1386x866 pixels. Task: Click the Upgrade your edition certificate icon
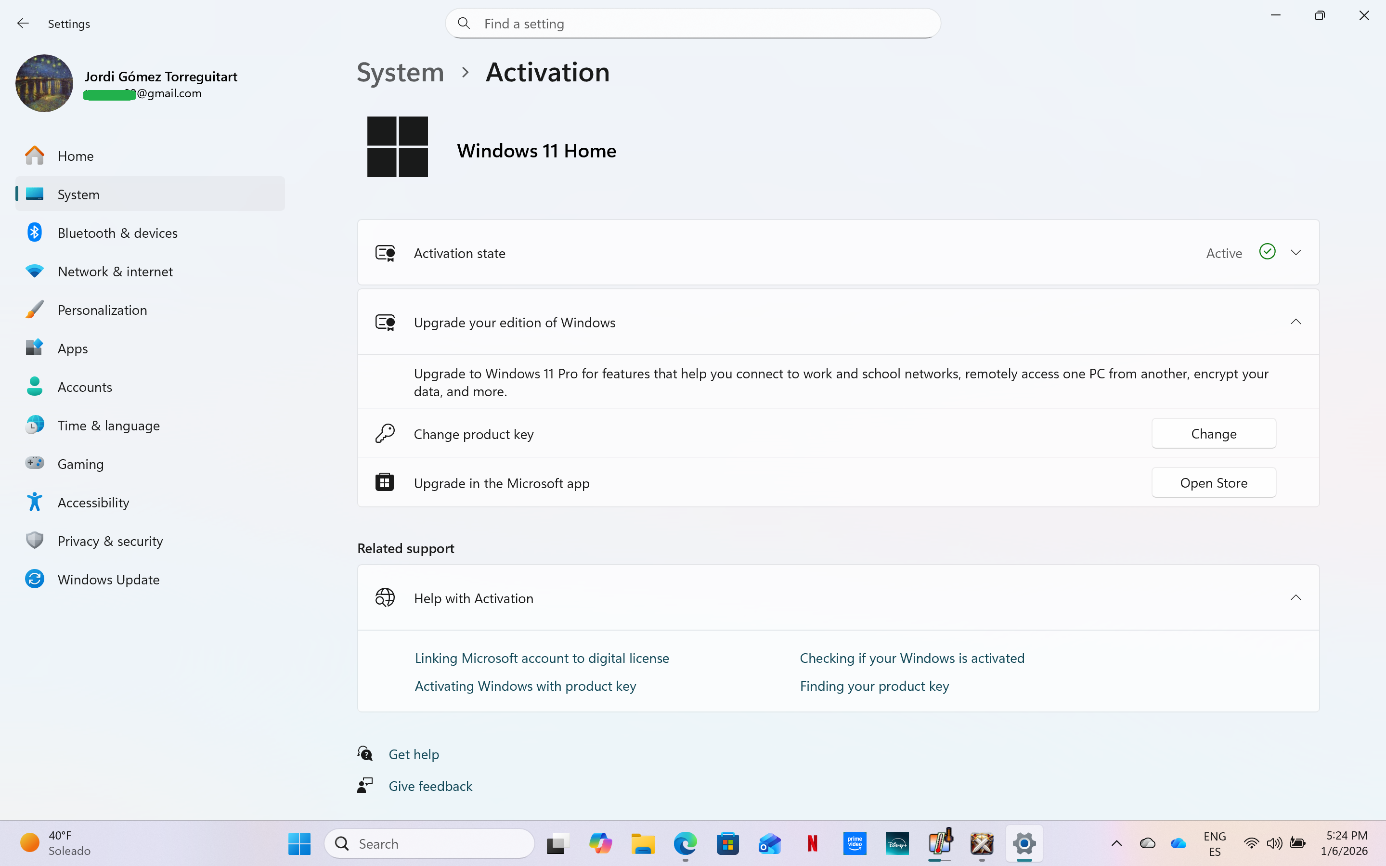(385, 323)
